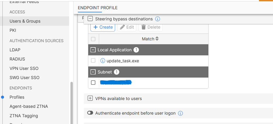
Task: Click the Subnet count badge
Action: [x=116, y=72]
